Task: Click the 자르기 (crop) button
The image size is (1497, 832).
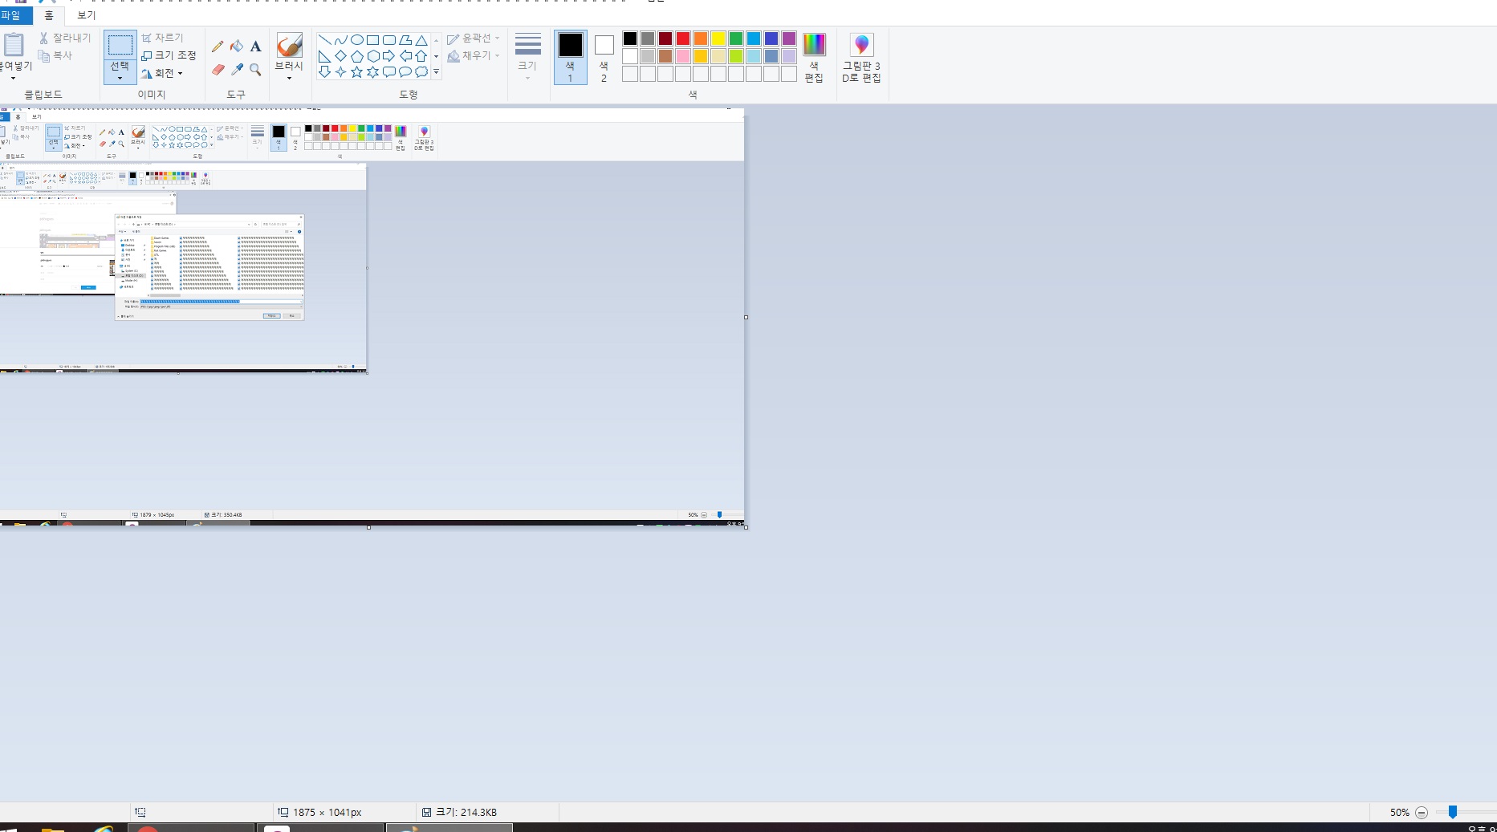Action: point(163,38)
